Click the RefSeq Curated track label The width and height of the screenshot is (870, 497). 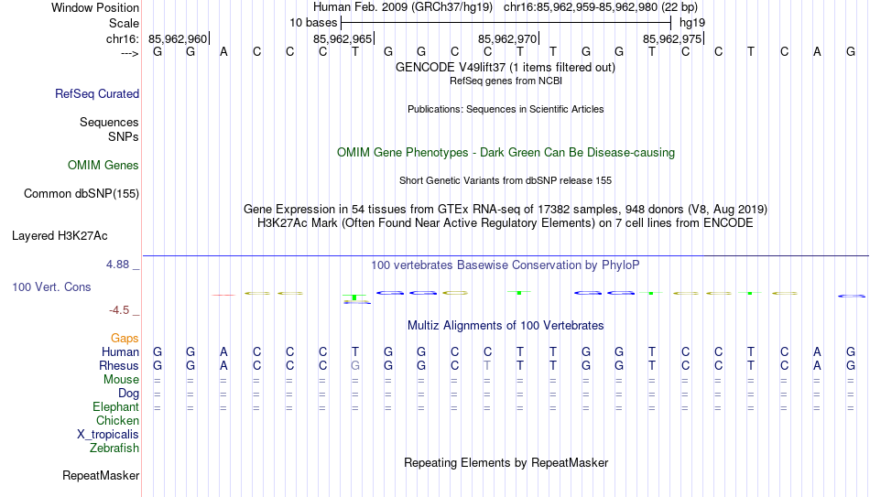(96, 93)
